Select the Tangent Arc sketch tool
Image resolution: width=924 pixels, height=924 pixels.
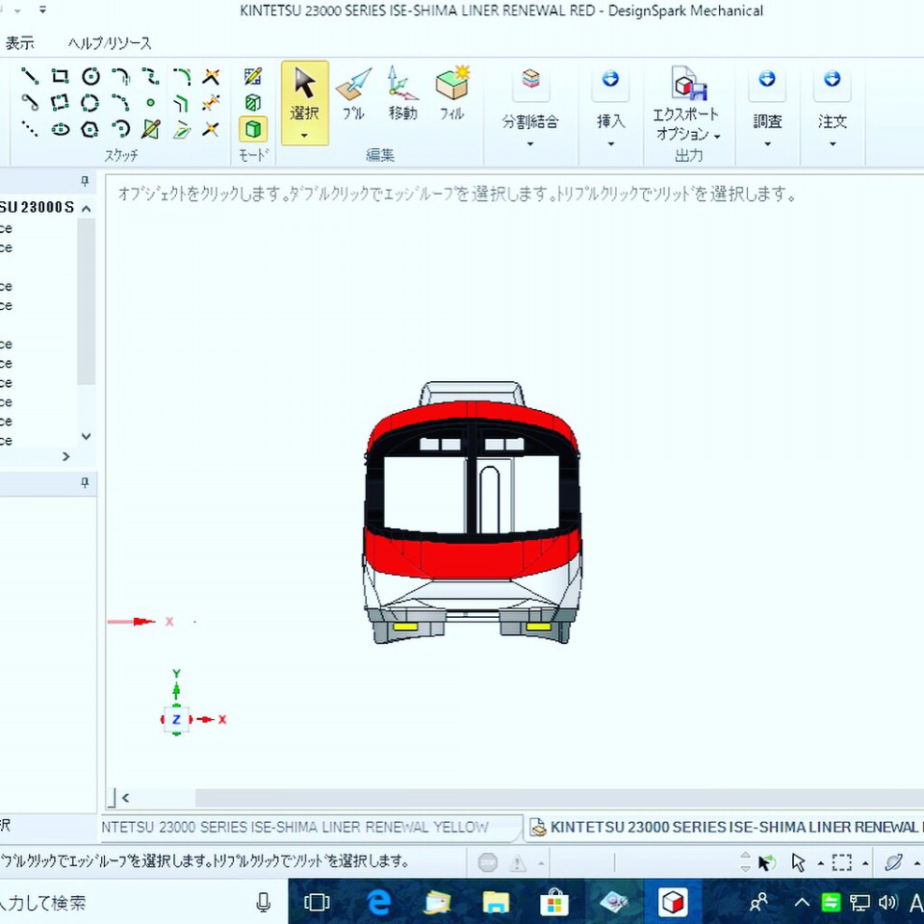pos(121,76)
